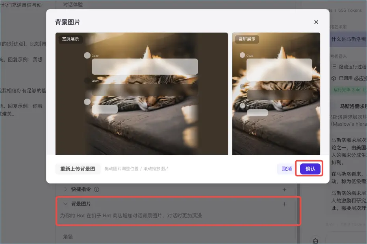This screenshot has height=244, width=367.
Task: Click the plugin icon next to 已调用 必应搜索
Action: tap(334, 78)
